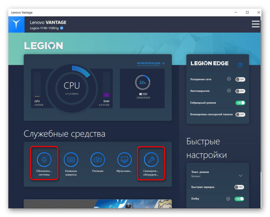Click the Блокировка сенсорной панели label
Screen dimensions: 270x217
(x=212, y=114)
